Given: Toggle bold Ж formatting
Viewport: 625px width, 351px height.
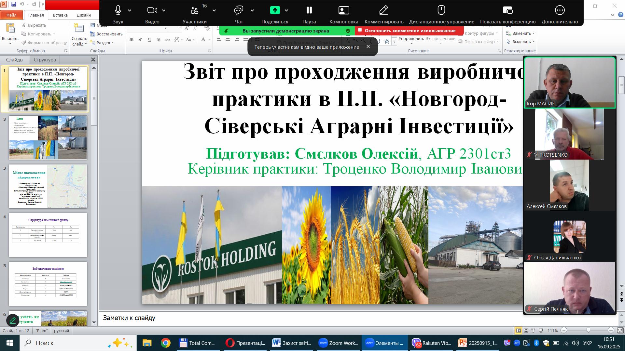Looking at the screenshot, I should click(132, 40).
